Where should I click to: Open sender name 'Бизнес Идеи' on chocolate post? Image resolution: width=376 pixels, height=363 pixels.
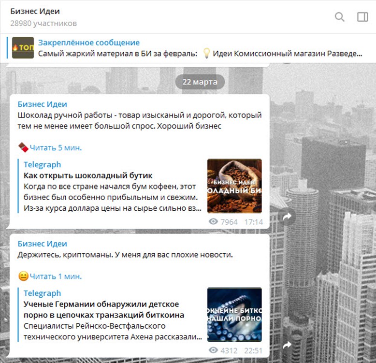(42, 104)
